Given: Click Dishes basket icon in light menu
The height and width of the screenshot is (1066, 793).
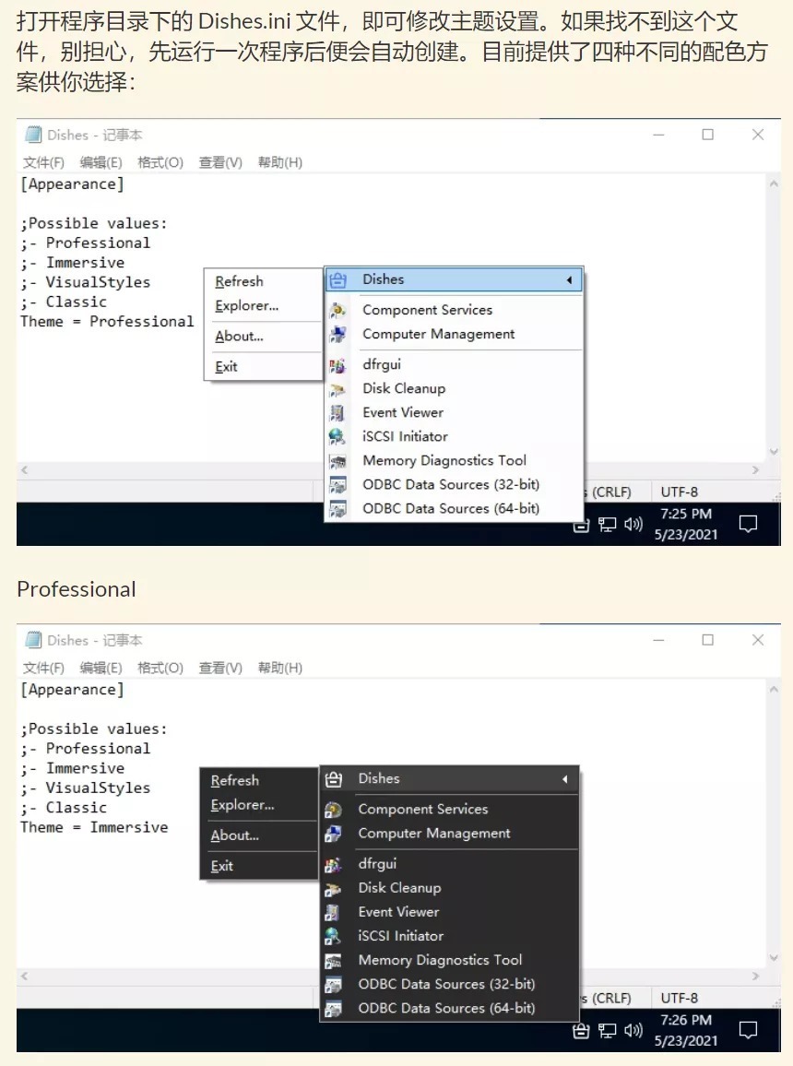Looking at the screenshot, I should point(337,280).
